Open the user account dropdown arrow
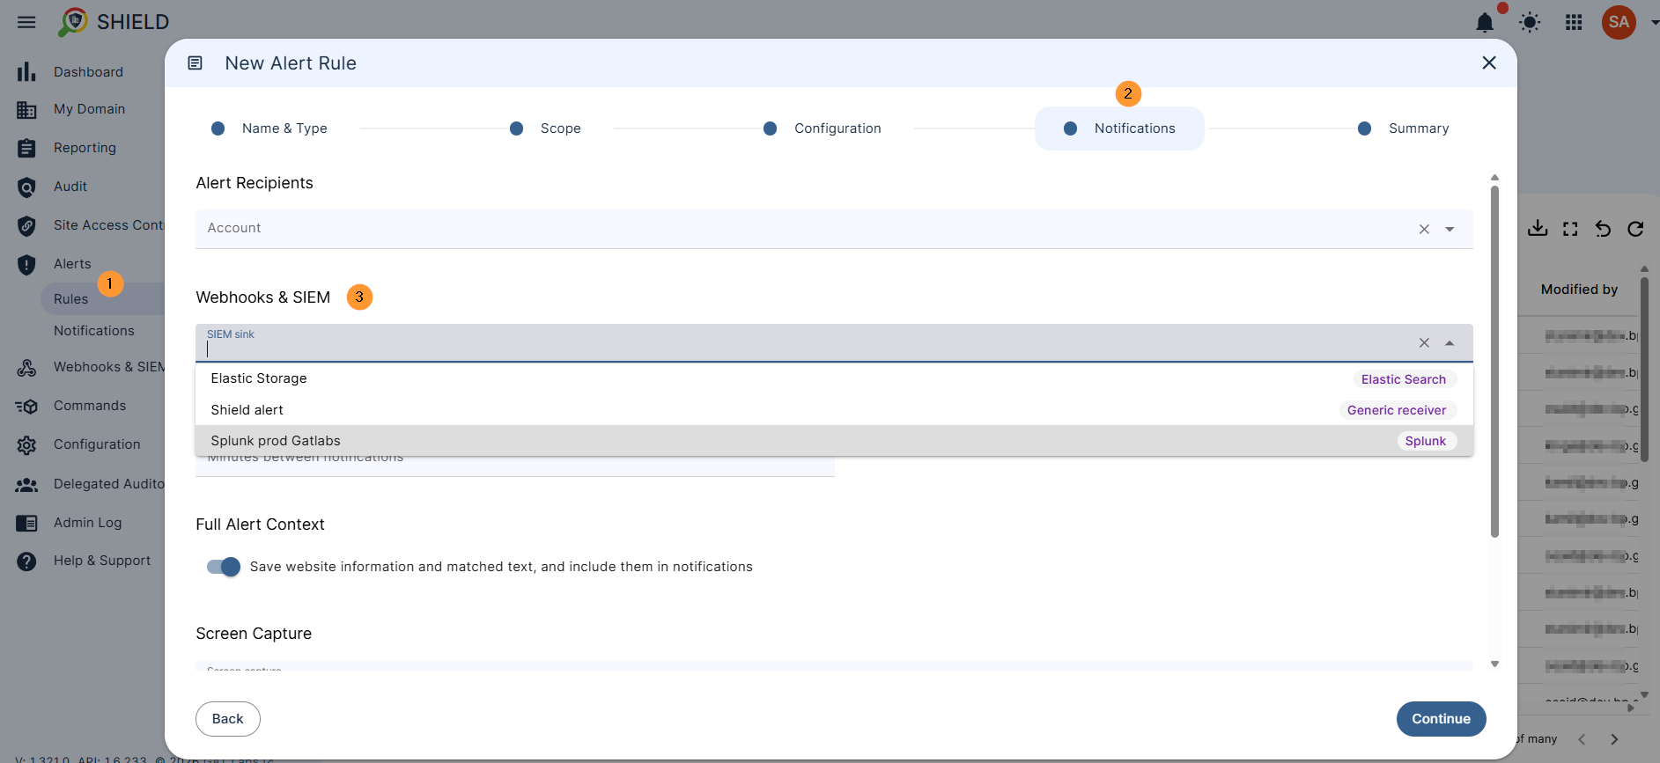 coord(1653,23)
